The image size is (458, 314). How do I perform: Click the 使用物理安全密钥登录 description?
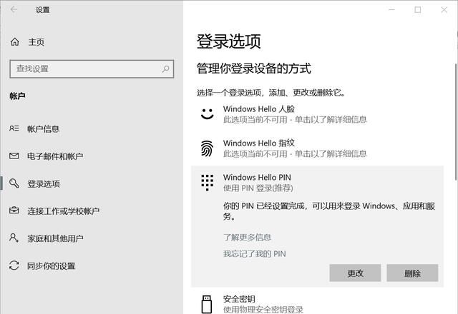(263, 309)
